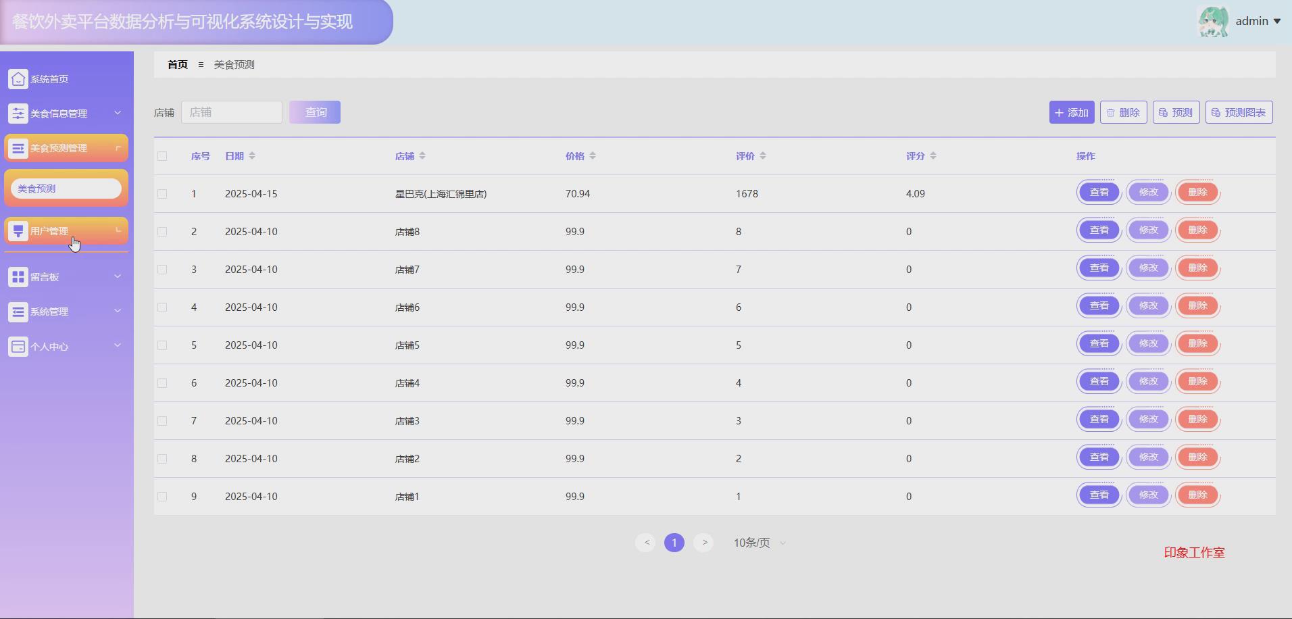This screenshot has height=619, width=1292.
Task: Check the checkbox for row 星巴克(上海汇锦里店)
Action: [163, 194]
